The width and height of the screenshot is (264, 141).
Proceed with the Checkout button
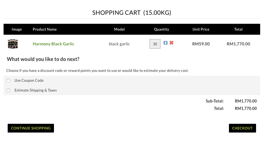242,128
